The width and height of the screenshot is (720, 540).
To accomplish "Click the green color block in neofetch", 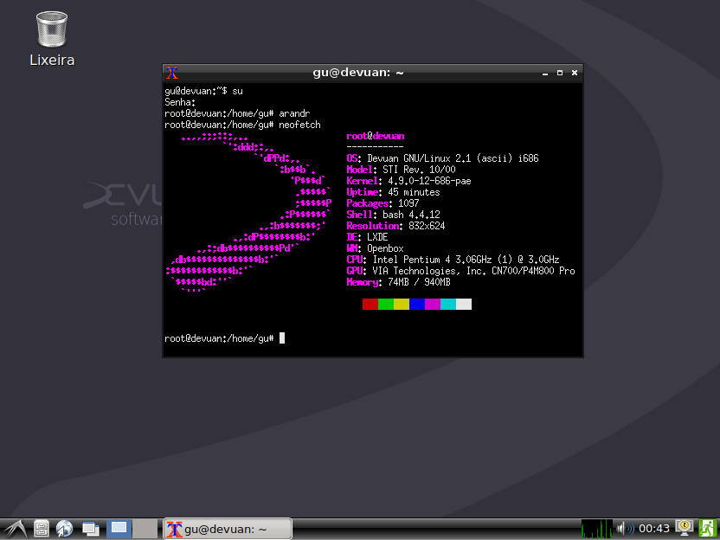I will click(x=386, y=304).
